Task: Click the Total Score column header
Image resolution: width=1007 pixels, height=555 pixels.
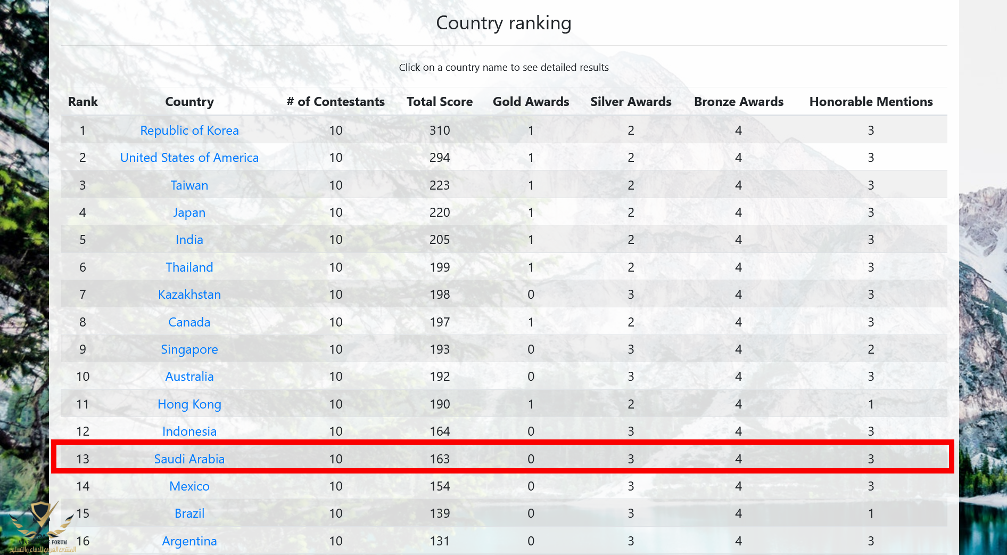Action: tap(440, 102)
